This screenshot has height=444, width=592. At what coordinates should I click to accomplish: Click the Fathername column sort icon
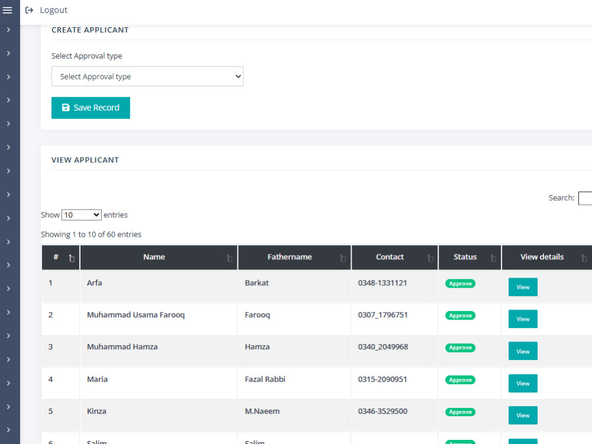[x=342, y=258]
